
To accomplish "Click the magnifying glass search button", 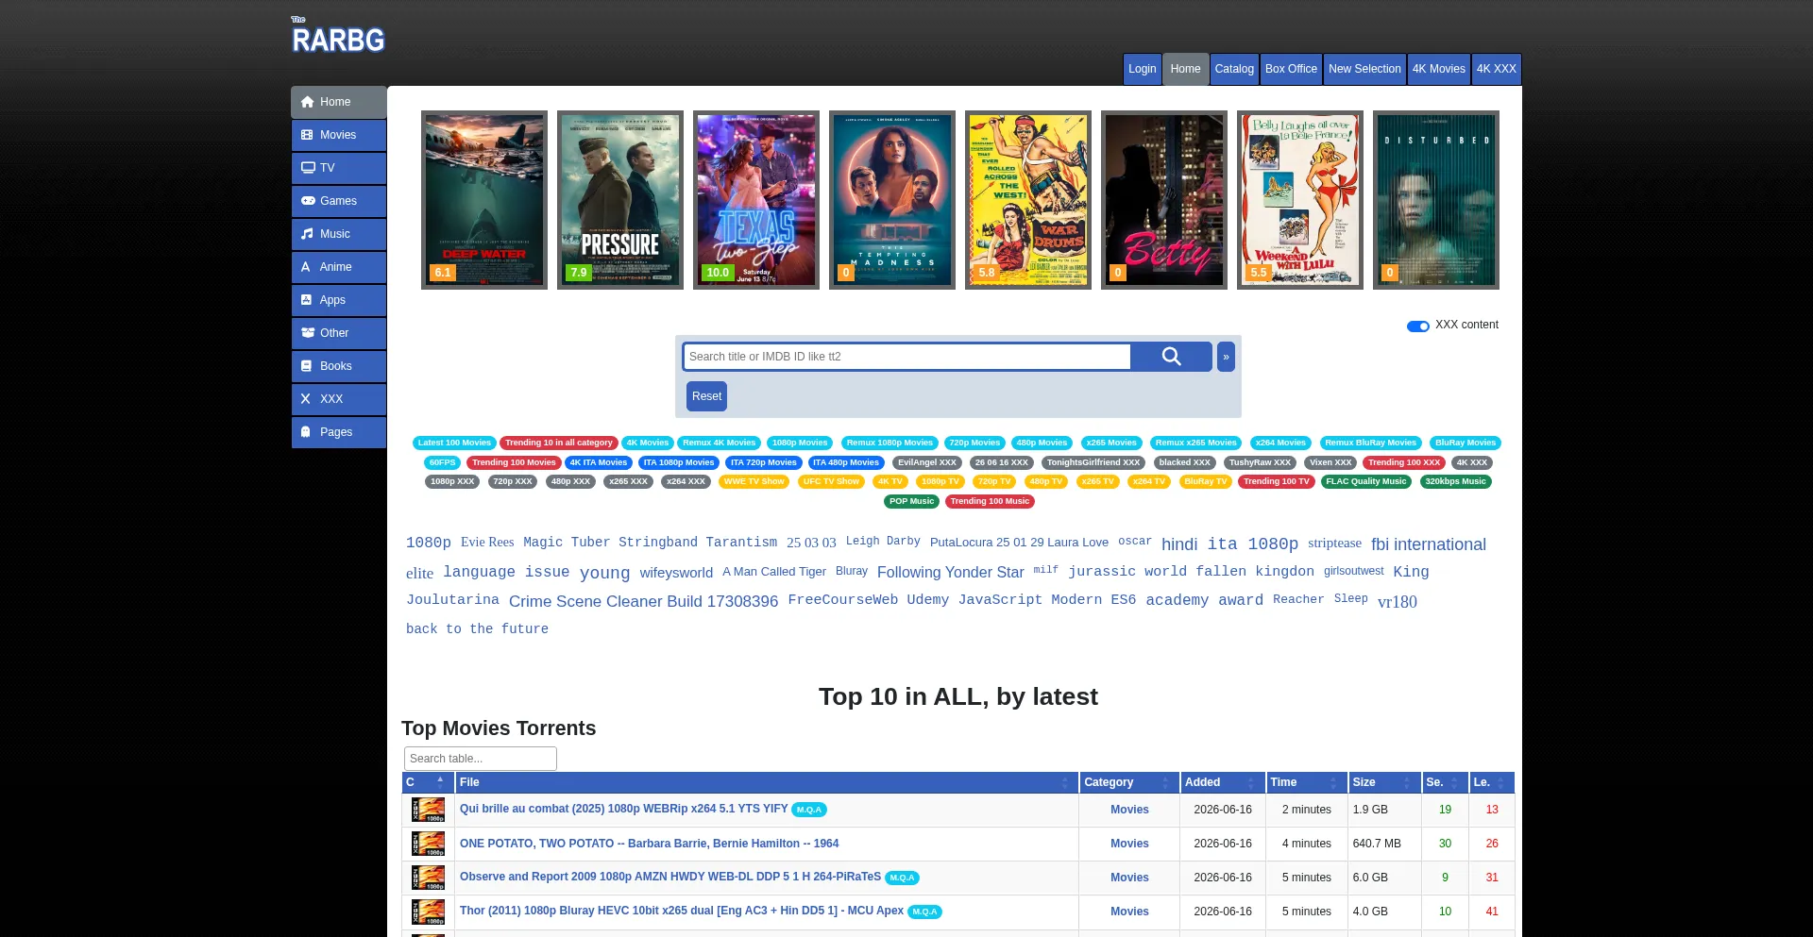I will pos(1171,357).
